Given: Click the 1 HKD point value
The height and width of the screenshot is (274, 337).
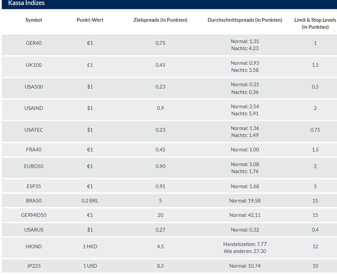Looking at the screenshot, I should click(x=90, y=246).
